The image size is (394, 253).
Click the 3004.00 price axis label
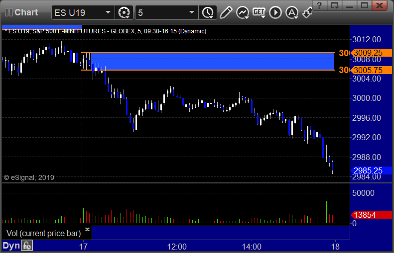(367, 79)
